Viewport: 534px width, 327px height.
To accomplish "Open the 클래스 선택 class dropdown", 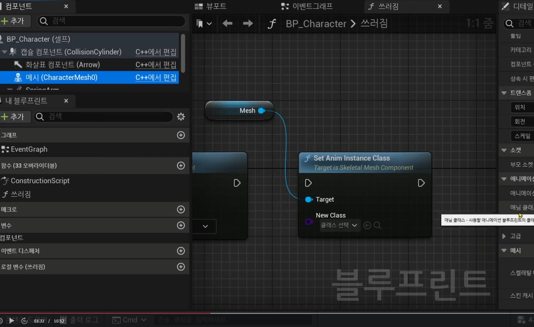I will (x=340, y=225).
